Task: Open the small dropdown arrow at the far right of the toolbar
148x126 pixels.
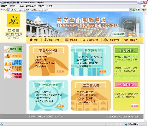Action: 146,10
